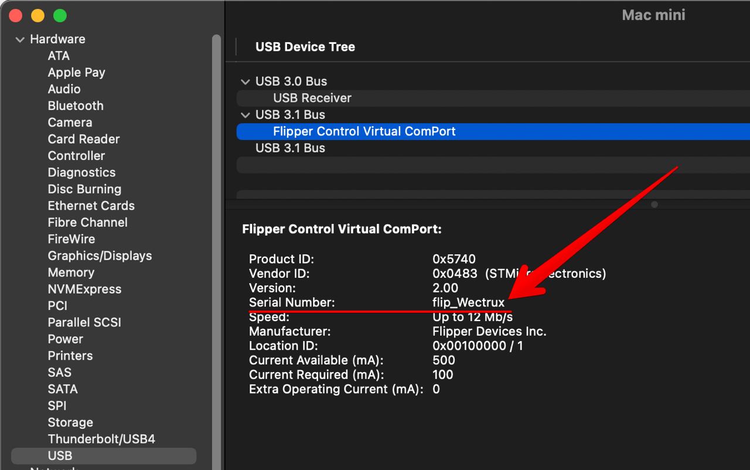This screenshot has width=750, height=470.
Task: Collapse the USB 3.1 Bus chevron above Flipper
Action: coord(246,115)
